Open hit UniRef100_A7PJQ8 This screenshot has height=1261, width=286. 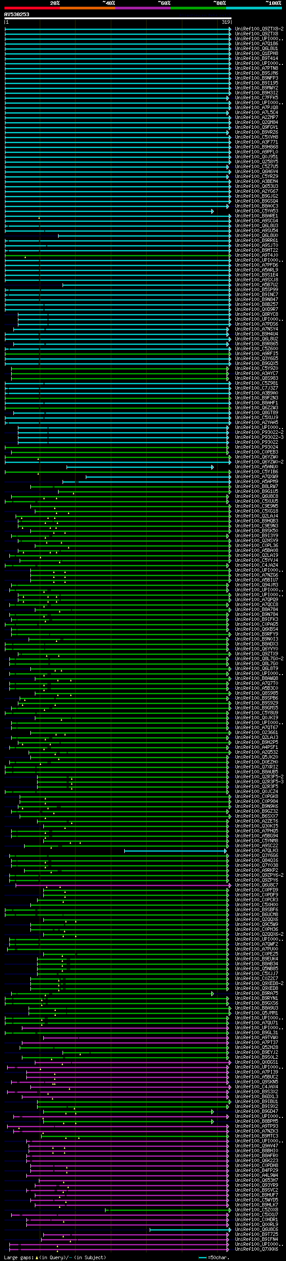257,108
